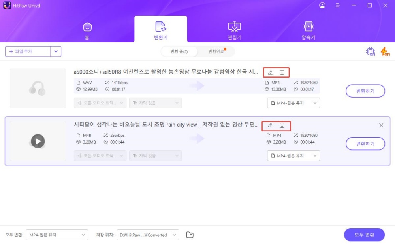Image resolution: width=395 pixels, height=244 pixels.
Task: Click the 3.20MB source size value
Action: point(89,142)
